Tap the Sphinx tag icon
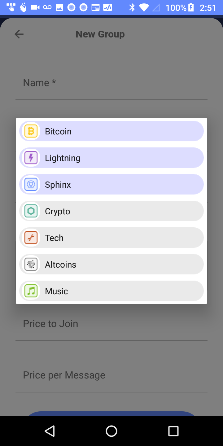223x446 pixels. [31, 185]
